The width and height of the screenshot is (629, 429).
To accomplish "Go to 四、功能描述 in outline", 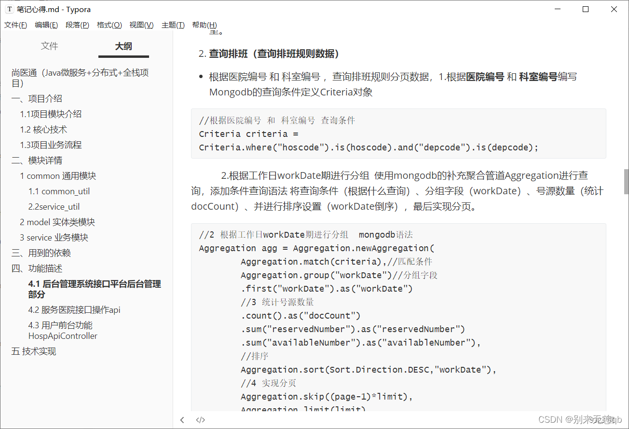I will click(37, 268).
